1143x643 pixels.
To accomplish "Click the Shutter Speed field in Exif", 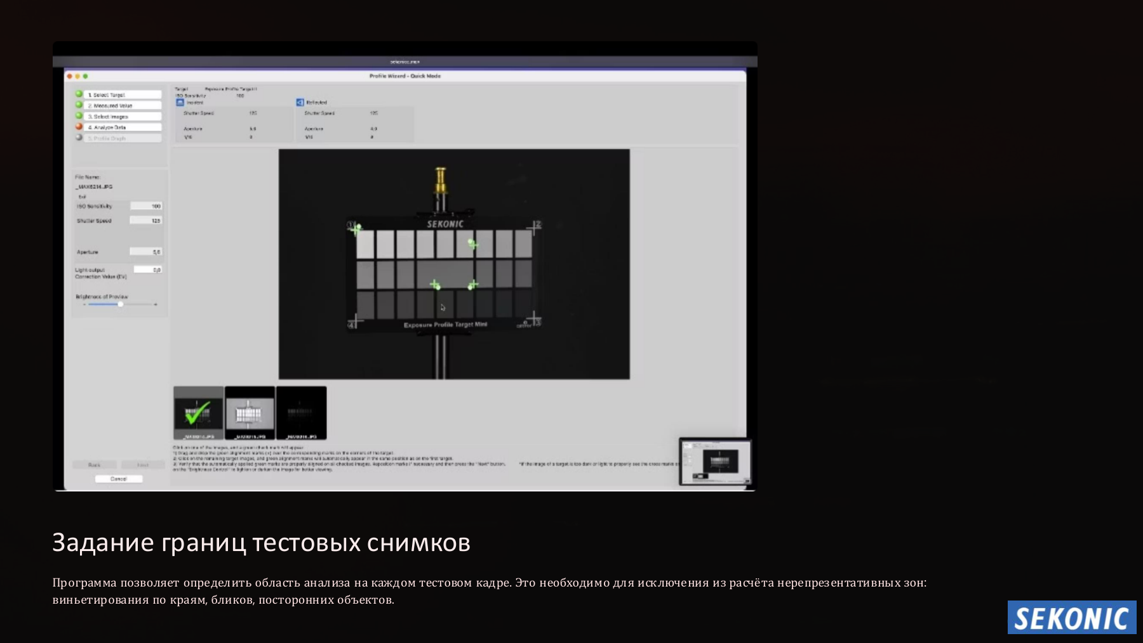I will click(147, 221).
